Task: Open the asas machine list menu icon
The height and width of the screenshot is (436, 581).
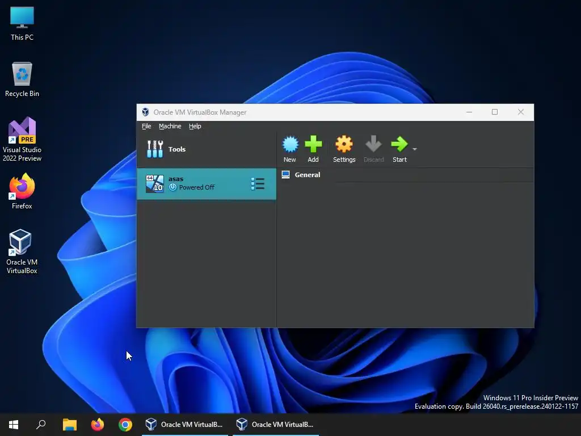Action: (x=258, y=184)
